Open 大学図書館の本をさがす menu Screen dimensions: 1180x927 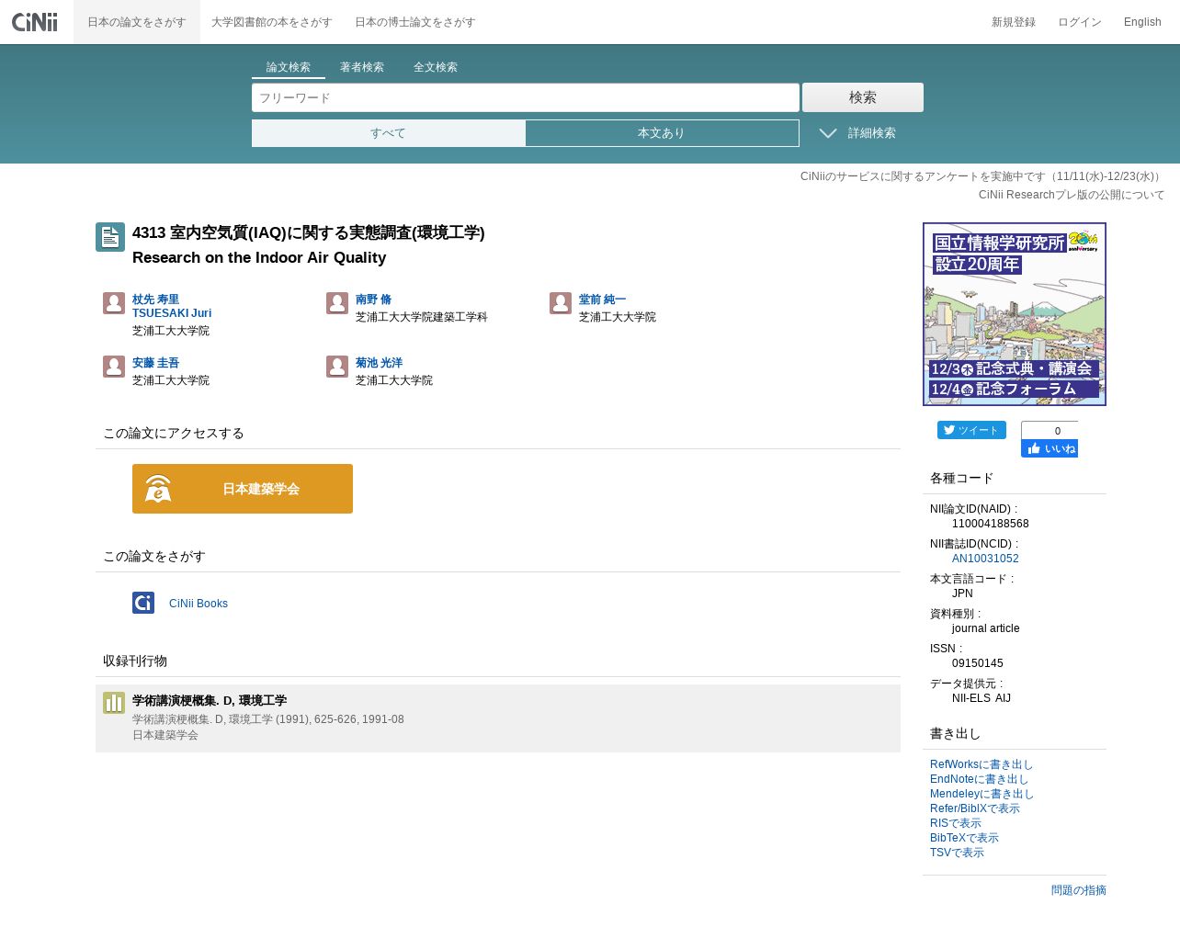272,22
